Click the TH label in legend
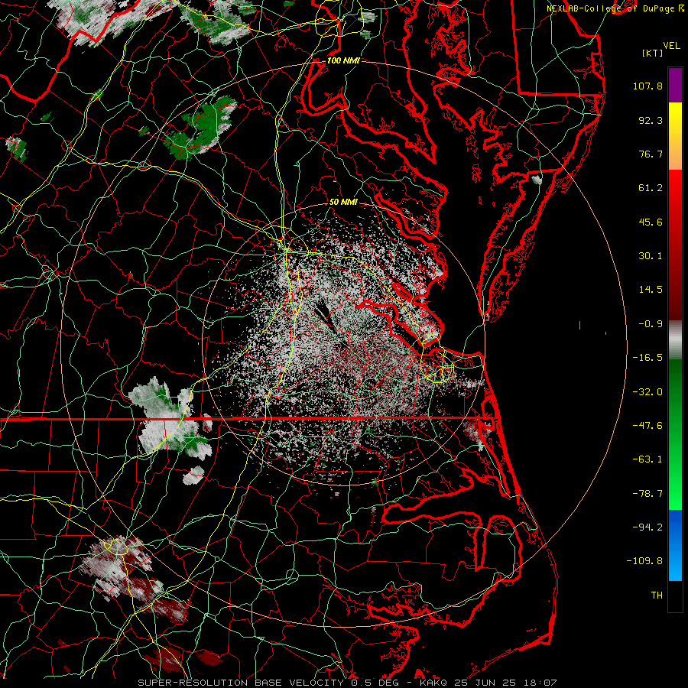This screenshot has height=688, width=688. click(657, 596)
